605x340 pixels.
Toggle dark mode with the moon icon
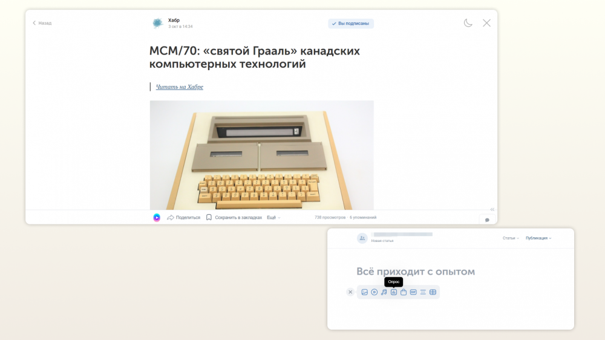[x=468, y=23]
